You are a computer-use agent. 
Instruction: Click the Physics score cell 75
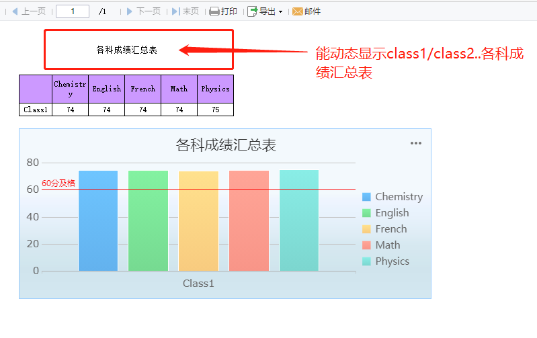tap(216, 110)
